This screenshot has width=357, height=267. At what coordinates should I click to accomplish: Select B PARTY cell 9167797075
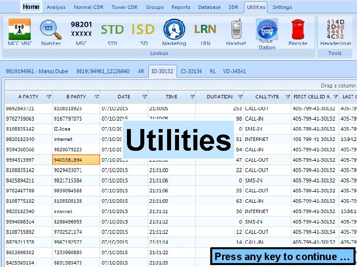click(76, 119)
